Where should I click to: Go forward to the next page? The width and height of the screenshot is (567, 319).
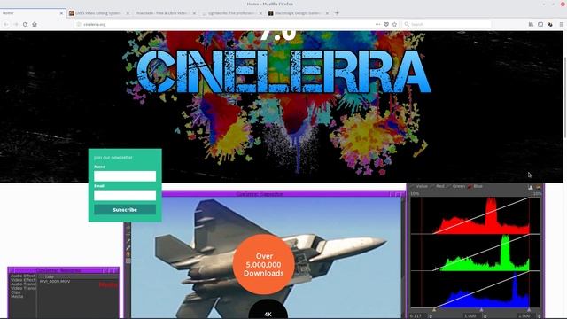16,24
